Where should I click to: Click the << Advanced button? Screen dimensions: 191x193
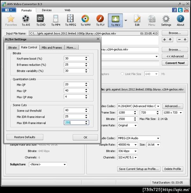(x=175, y=56)
